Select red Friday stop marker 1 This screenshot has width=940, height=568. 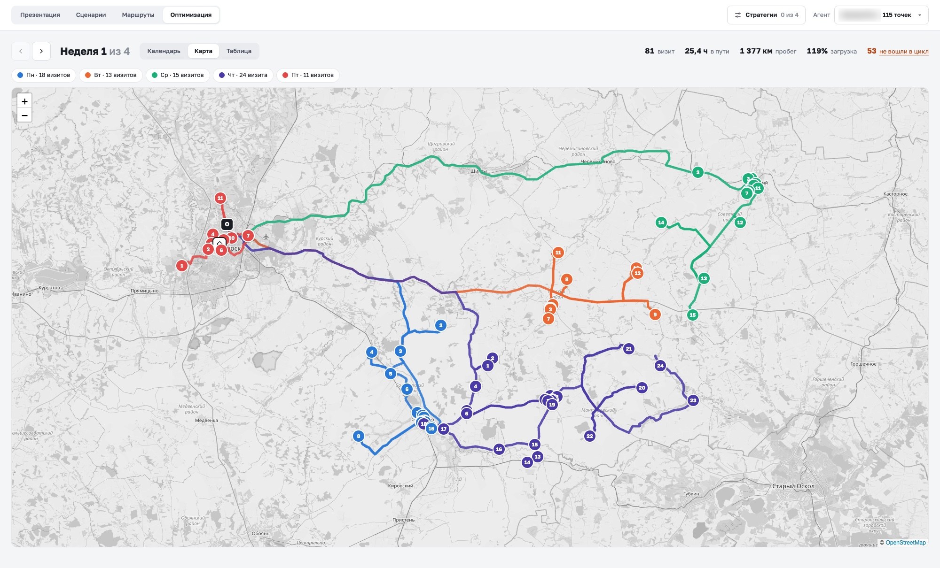tap(182, 266)
